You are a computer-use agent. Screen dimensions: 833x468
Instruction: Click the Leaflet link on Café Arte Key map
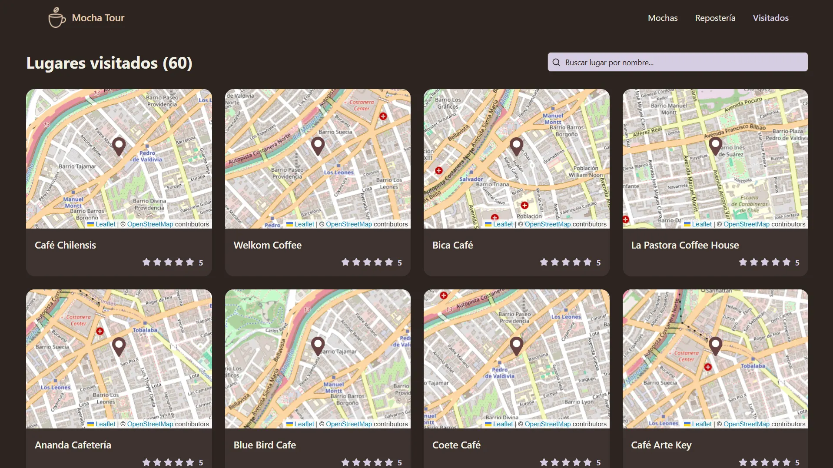(702, 424)
